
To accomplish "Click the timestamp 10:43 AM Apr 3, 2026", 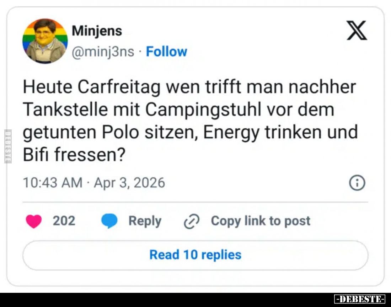I will point(94,183).
